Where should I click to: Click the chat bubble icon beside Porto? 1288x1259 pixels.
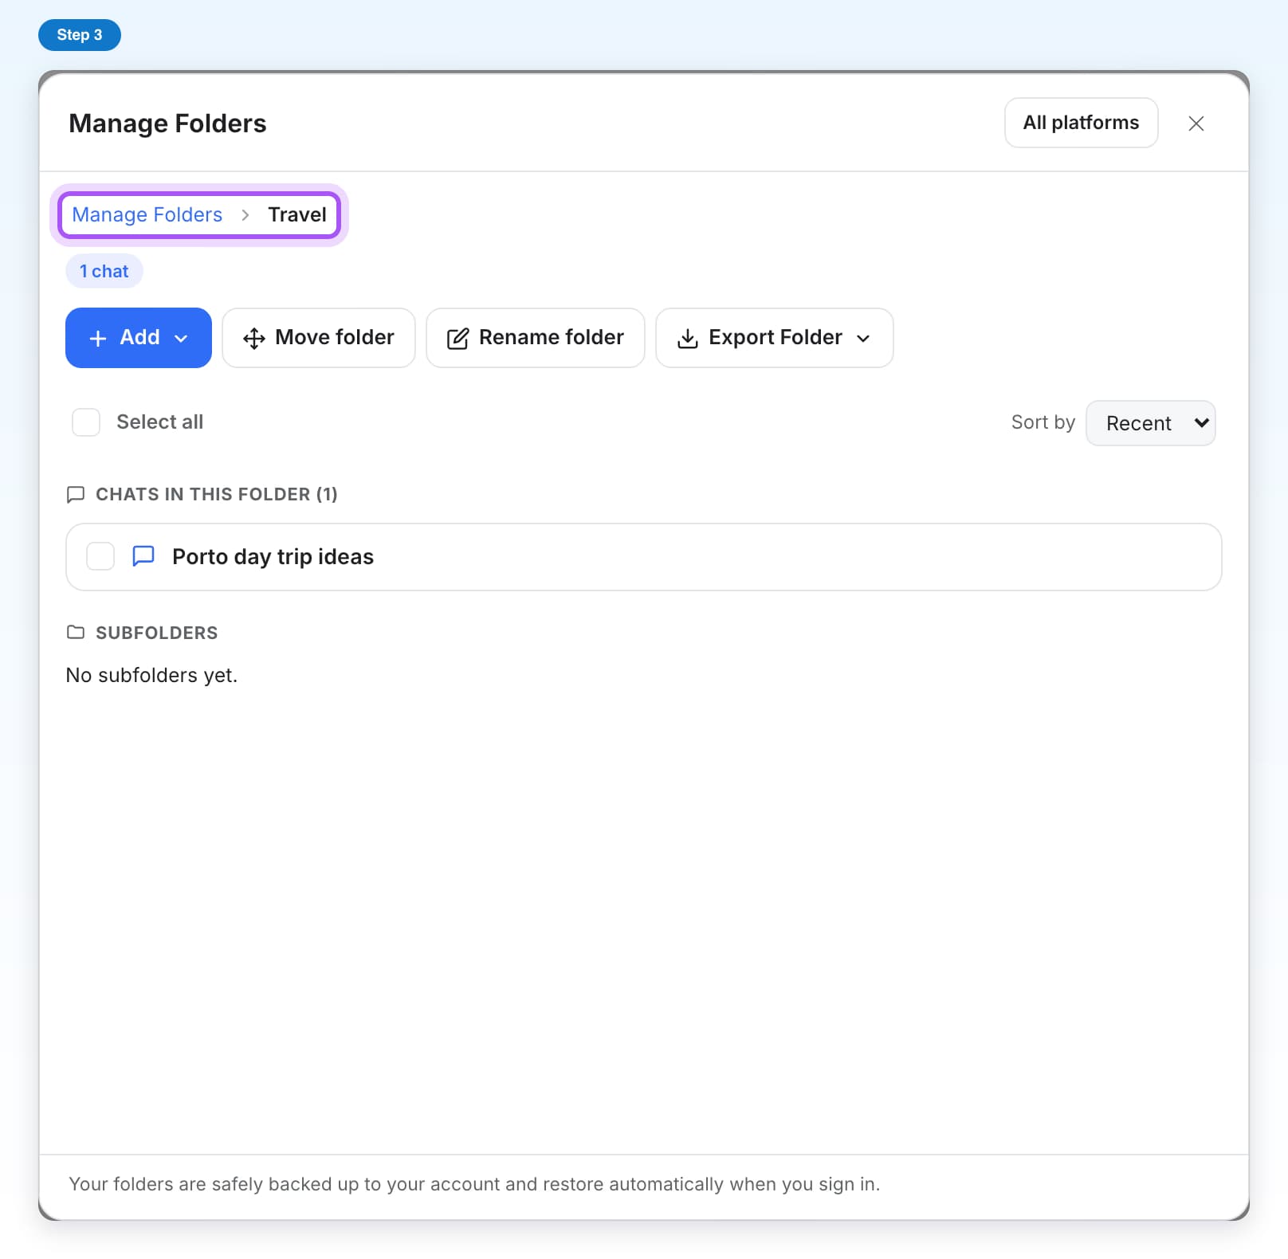tap(143, 555)
